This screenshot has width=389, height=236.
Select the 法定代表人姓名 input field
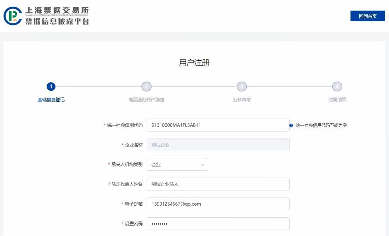[218, 184]
